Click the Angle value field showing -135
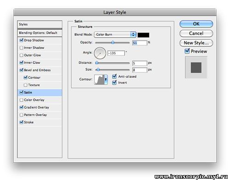Image resolution: width=230 pixels, height=181 pixels. tap(116, 53)
